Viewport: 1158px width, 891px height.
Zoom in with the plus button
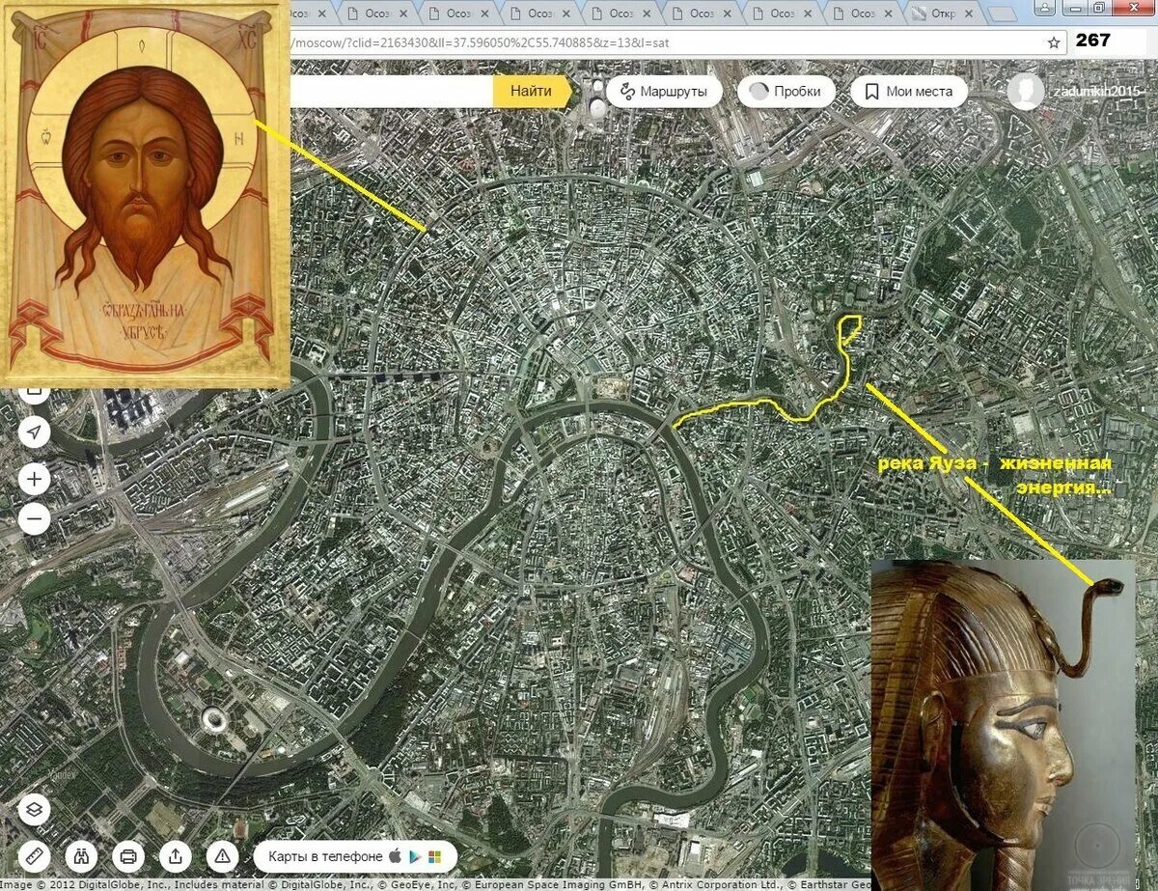point(35,478)
